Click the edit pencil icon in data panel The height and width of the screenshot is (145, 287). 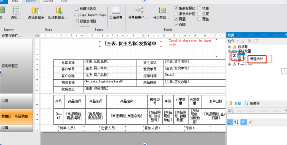pyautogui.click(x=243, y=41)
